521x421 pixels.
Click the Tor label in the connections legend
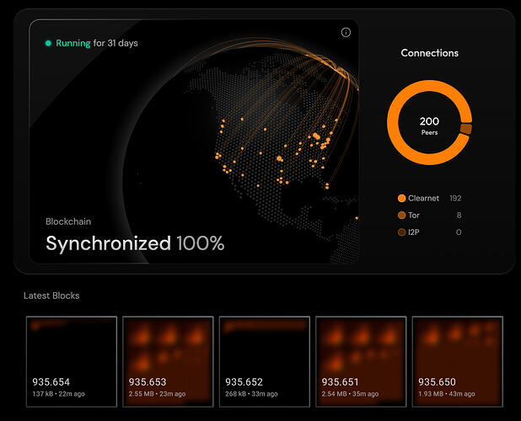coord(414,216)
